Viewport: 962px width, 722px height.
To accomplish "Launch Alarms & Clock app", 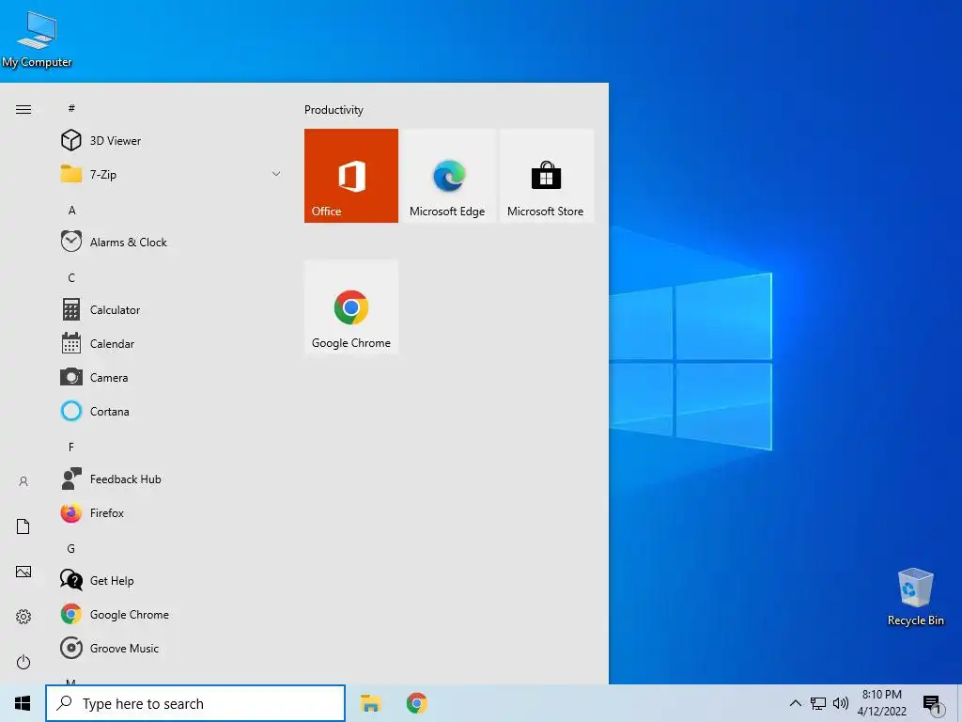I will [169, 242].
